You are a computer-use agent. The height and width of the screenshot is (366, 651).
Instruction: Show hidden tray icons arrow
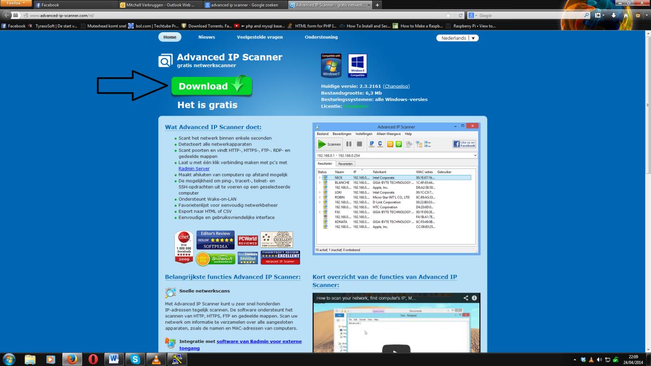pos(576,360)
